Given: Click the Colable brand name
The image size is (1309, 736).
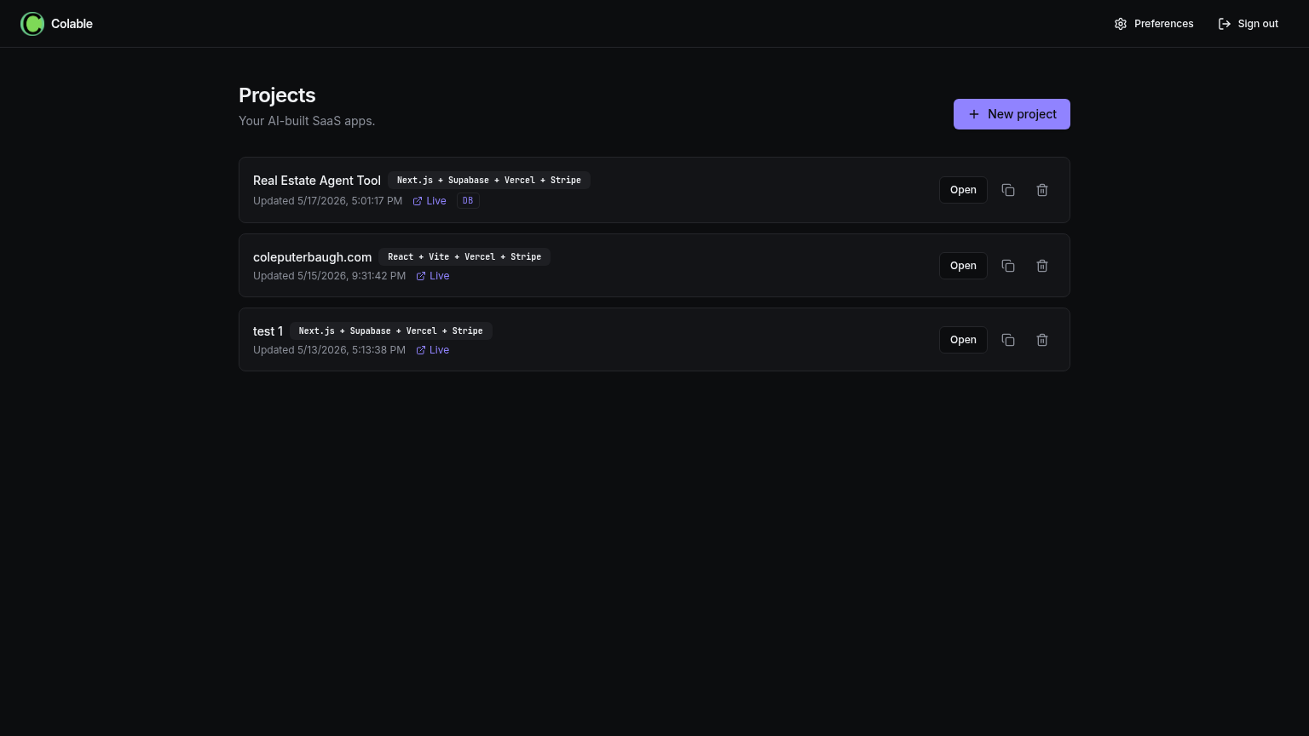Looking at the screenshot, I should [x=72, y=24].
